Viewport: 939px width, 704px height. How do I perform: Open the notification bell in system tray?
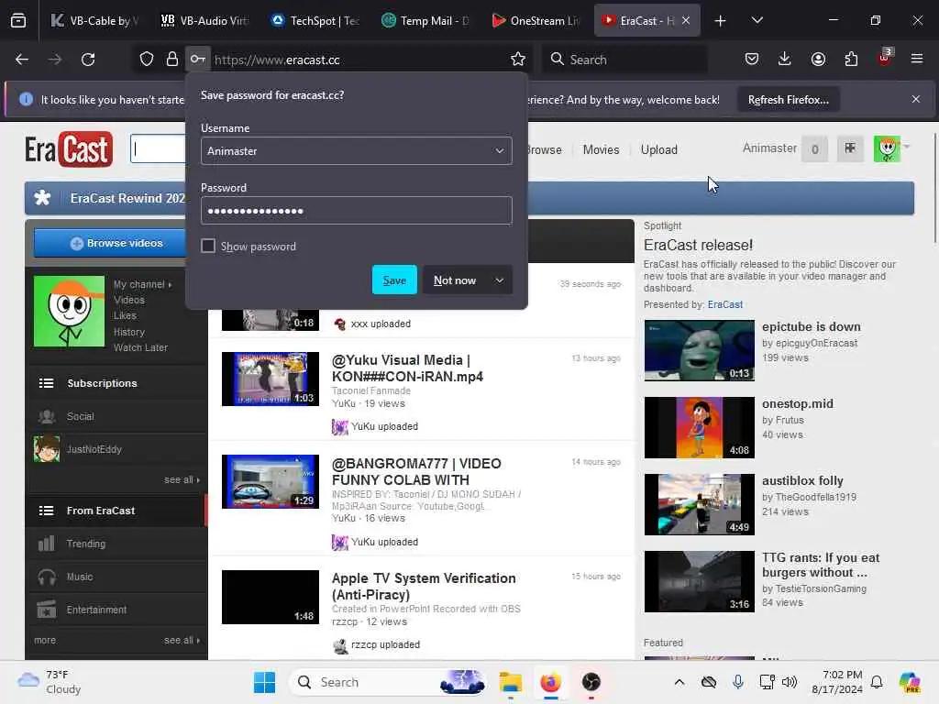[x=877, y=682]
